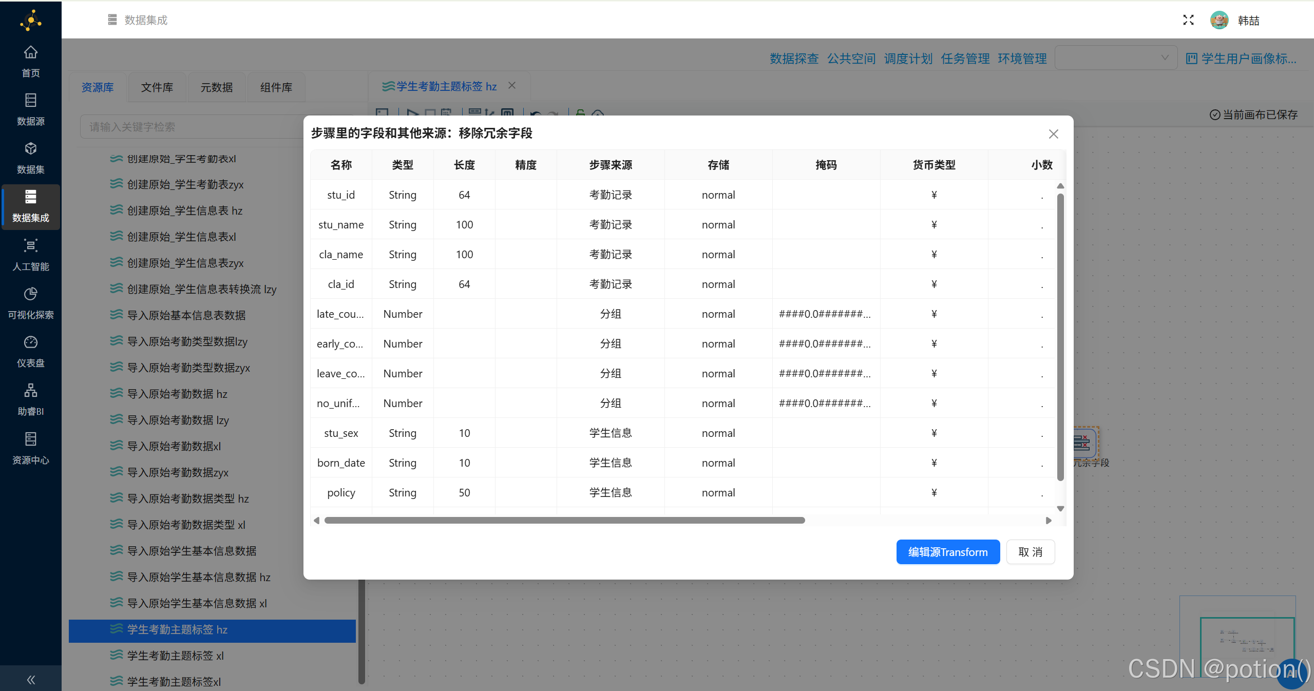Open 数据源 in the sidebar
The height and width of the screenshot is (691, 1314).
(31, 110)
